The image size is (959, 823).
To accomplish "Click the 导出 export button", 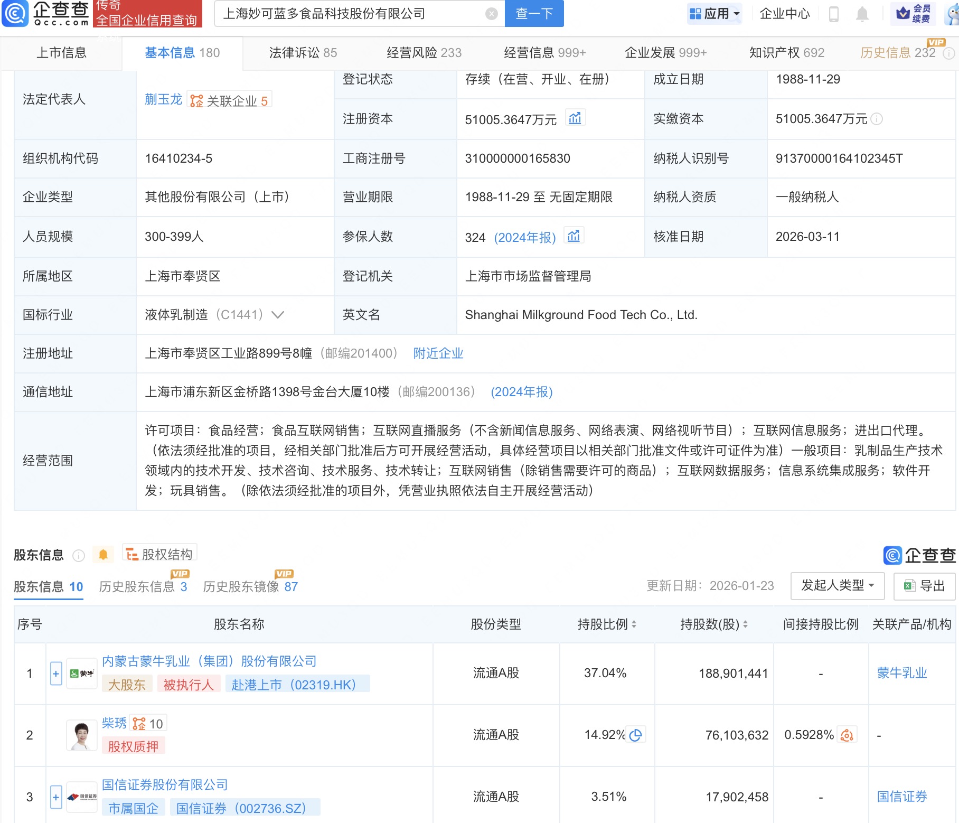I will (923, 586).
